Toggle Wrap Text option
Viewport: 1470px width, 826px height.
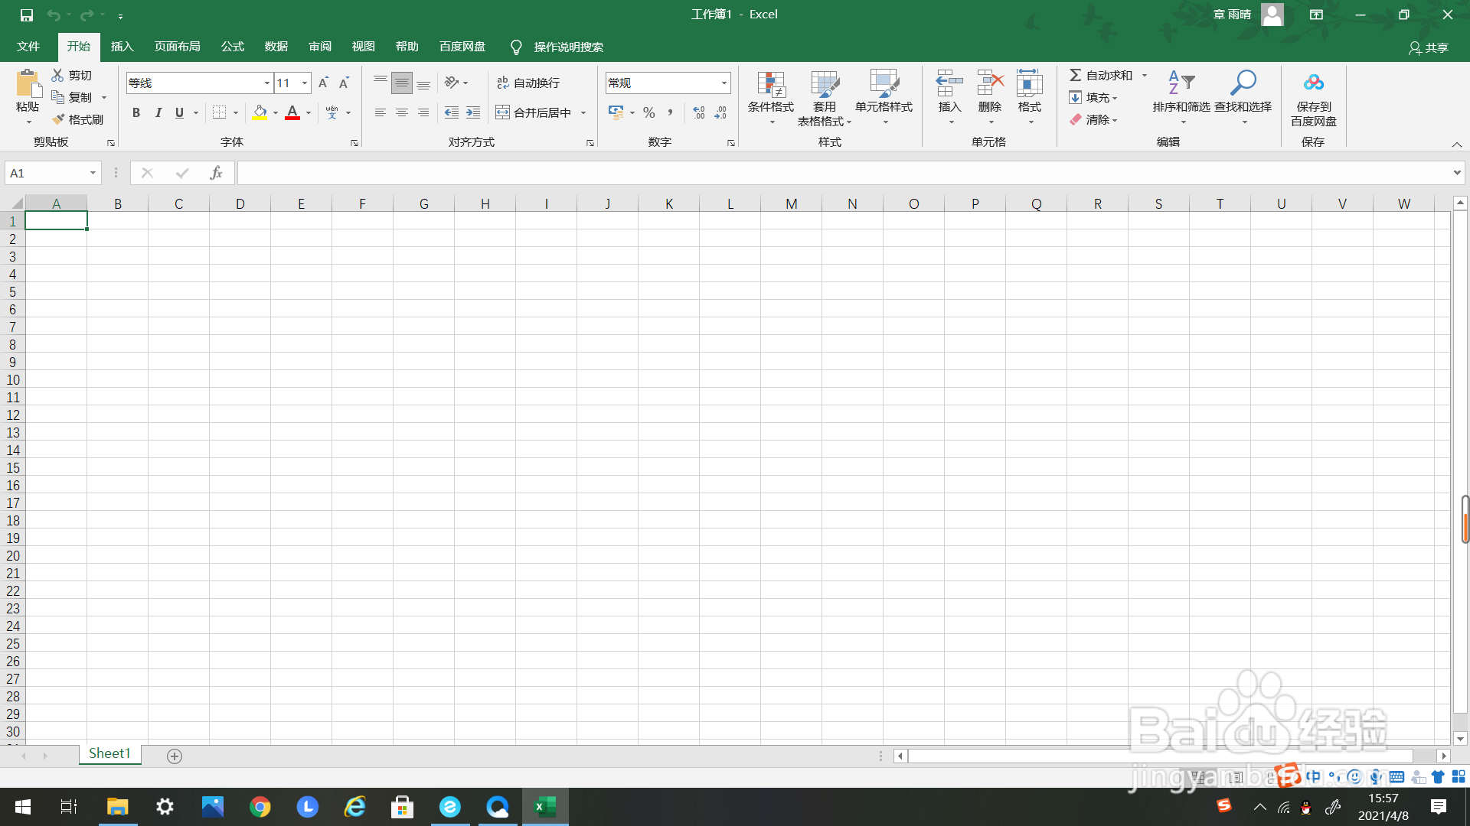coord(528,83)
